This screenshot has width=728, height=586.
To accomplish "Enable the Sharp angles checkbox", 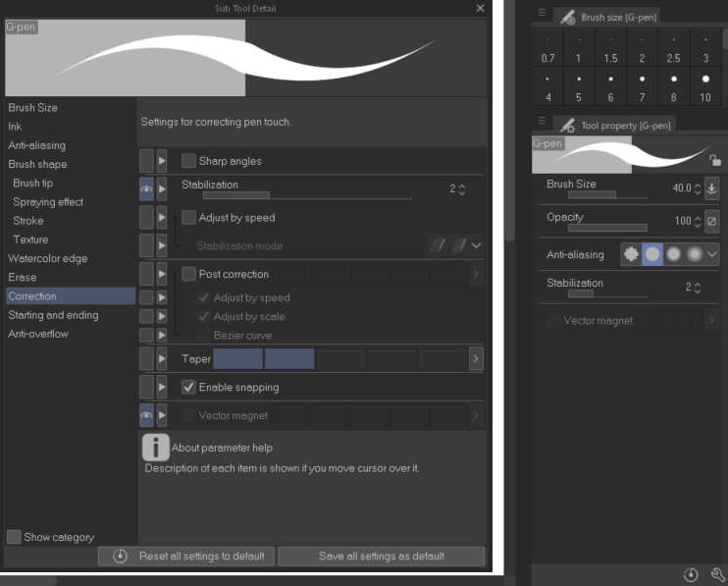I will pyautogui.click(x=189, y=161).
